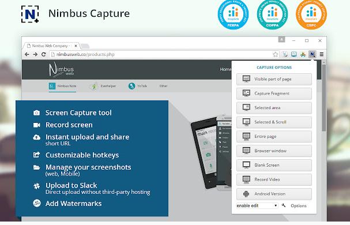
Task: Choose Entire page capture option
Action: click(274, 136)
